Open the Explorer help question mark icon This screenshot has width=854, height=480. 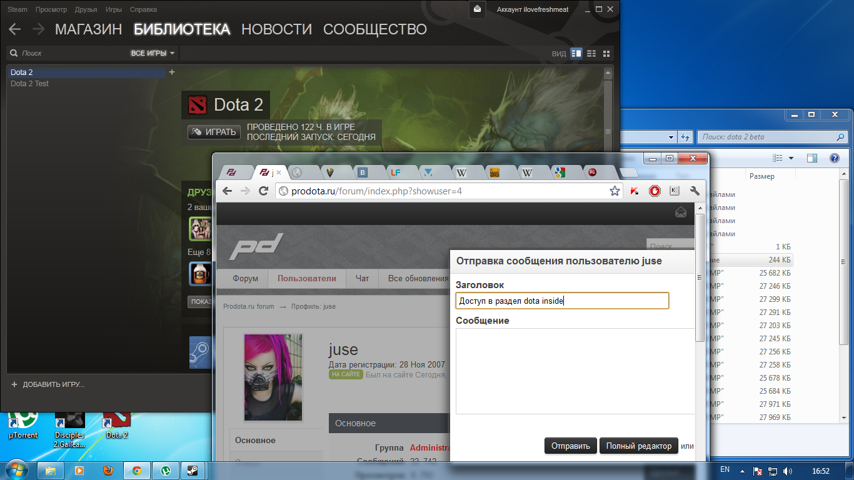pos(836,158)
